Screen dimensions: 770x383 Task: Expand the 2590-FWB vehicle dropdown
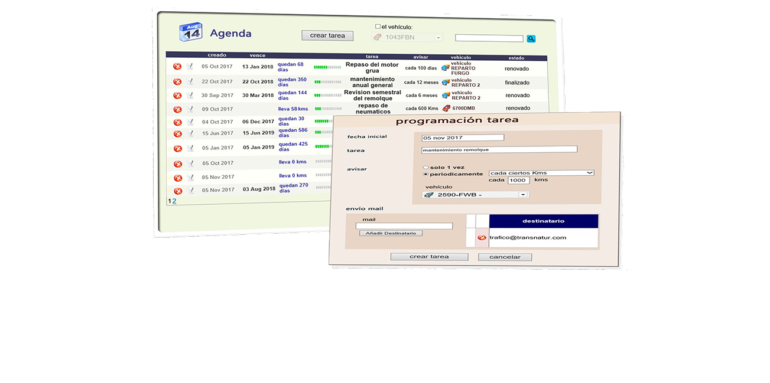[x=522, y=195]
